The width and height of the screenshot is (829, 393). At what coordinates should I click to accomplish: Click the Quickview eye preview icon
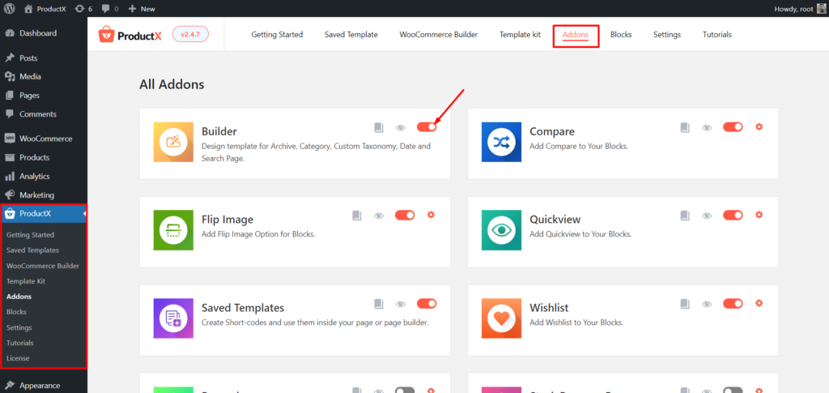(x=707, y=216)
